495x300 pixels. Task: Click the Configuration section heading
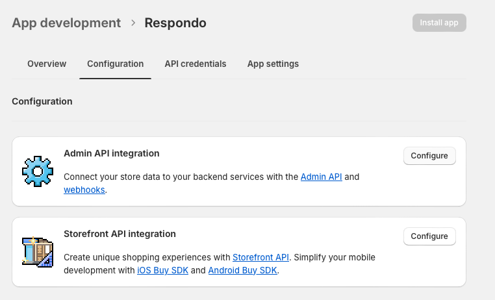42,101
